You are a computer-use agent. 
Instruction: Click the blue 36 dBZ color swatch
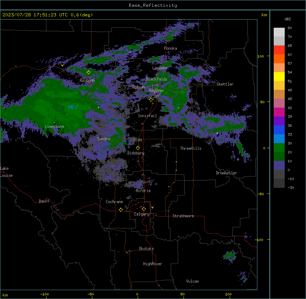coord(279,130)
